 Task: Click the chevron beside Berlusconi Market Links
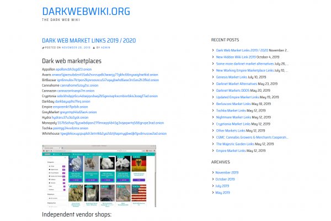(x=213, y=104)
